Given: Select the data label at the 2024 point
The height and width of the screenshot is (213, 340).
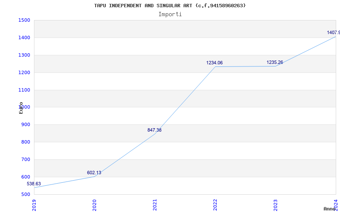Looking at the screenshot, I should click(334, 33).
